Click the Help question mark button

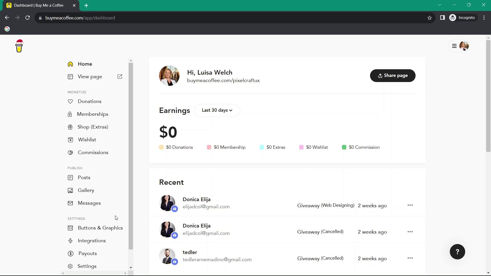[x=457, y=251]
